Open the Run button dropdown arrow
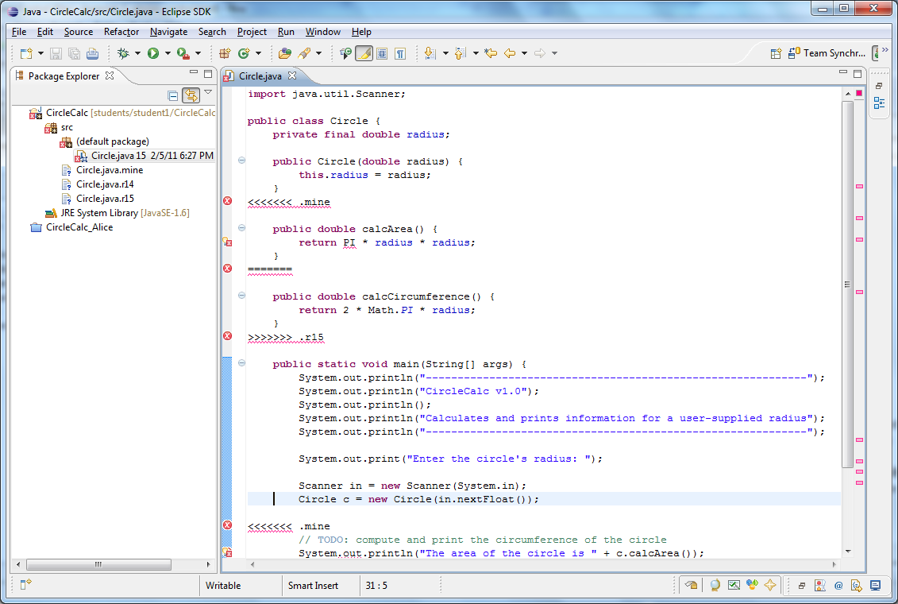 point(168,53)
